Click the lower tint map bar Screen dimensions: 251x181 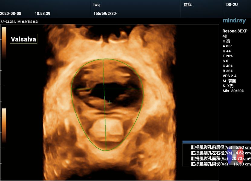tap(4, 125)
